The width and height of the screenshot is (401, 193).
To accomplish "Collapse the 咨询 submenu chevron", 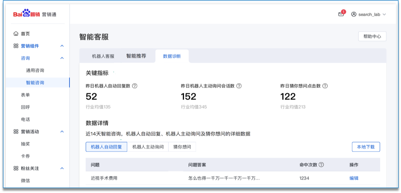I will pyautogui.click(x=62, y=58).
